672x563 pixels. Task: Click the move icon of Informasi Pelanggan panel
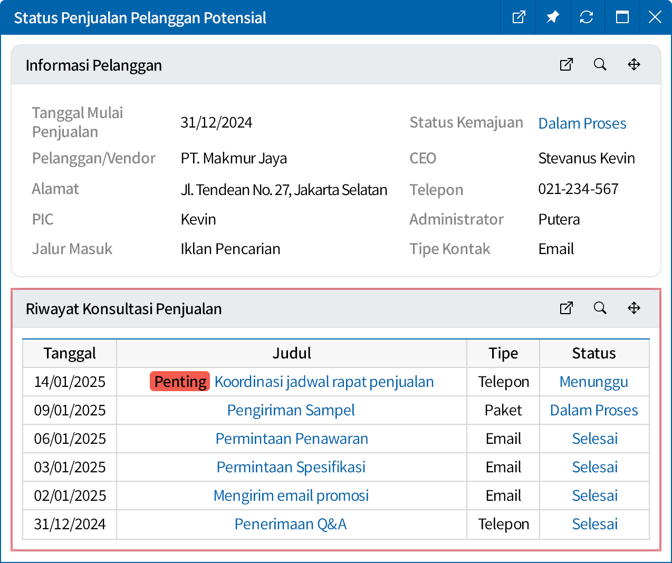click(634, 64)
